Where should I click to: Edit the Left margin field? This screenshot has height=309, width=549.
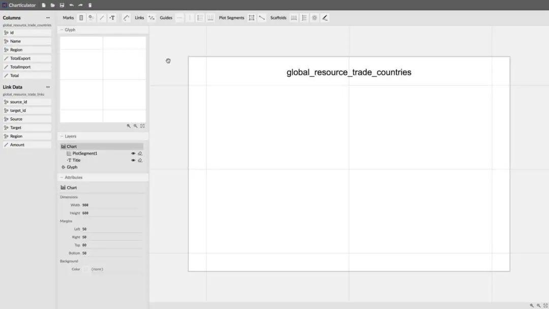112,229
